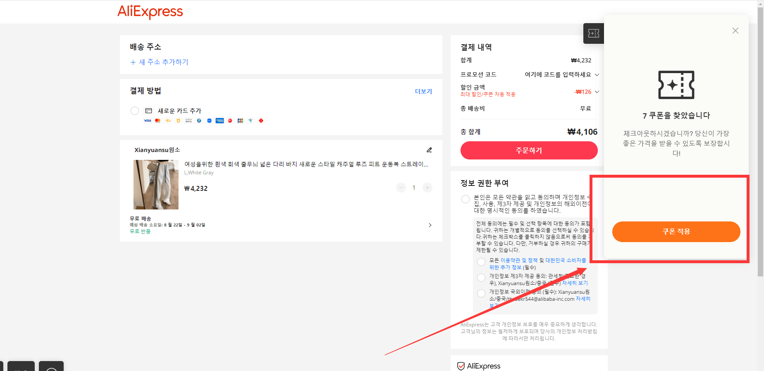Click the credit card icon beside 새로운 카드 추가
Viewport: 764px width, 371px height.
(148, 111)
